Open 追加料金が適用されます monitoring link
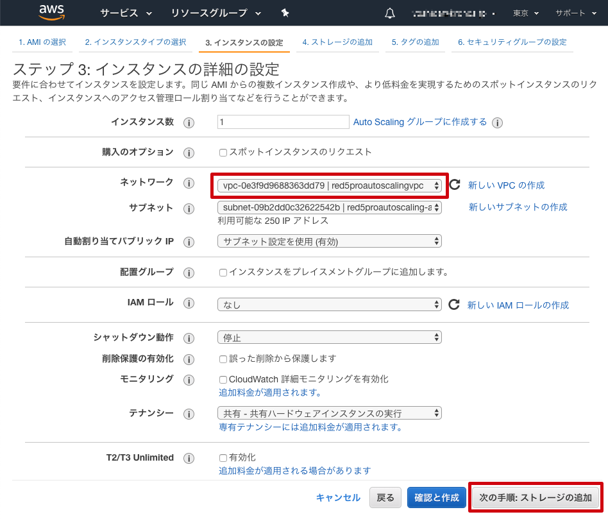This screenshot has width=608, height=519. tap(270, 393)
